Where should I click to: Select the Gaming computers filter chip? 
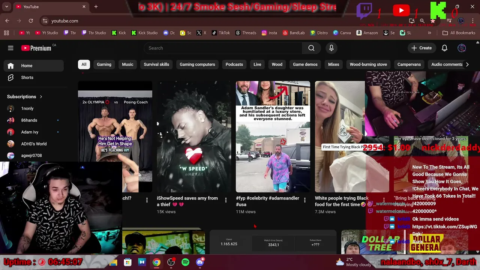tap(197, 64)
